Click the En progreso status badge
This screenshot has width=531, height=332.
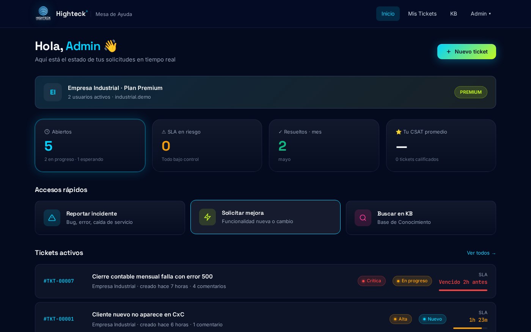point(412,281)
